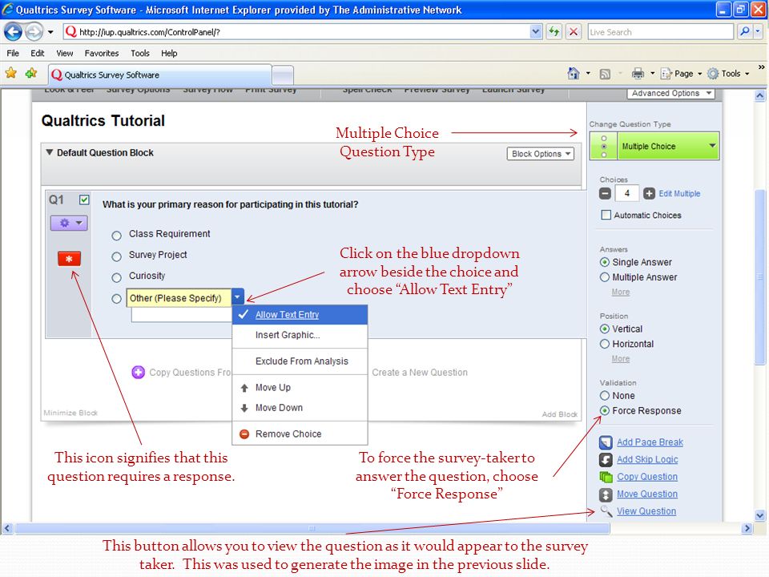Open the Tools gear icon
The width and height of the screenshot is (769, 577).
click(x=713, y=74)
